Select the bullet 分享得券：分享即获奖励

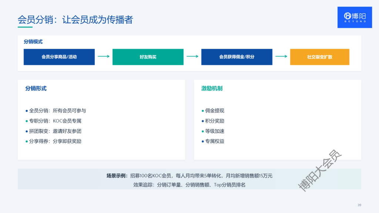pyautogui.click(x=53, y=141)
